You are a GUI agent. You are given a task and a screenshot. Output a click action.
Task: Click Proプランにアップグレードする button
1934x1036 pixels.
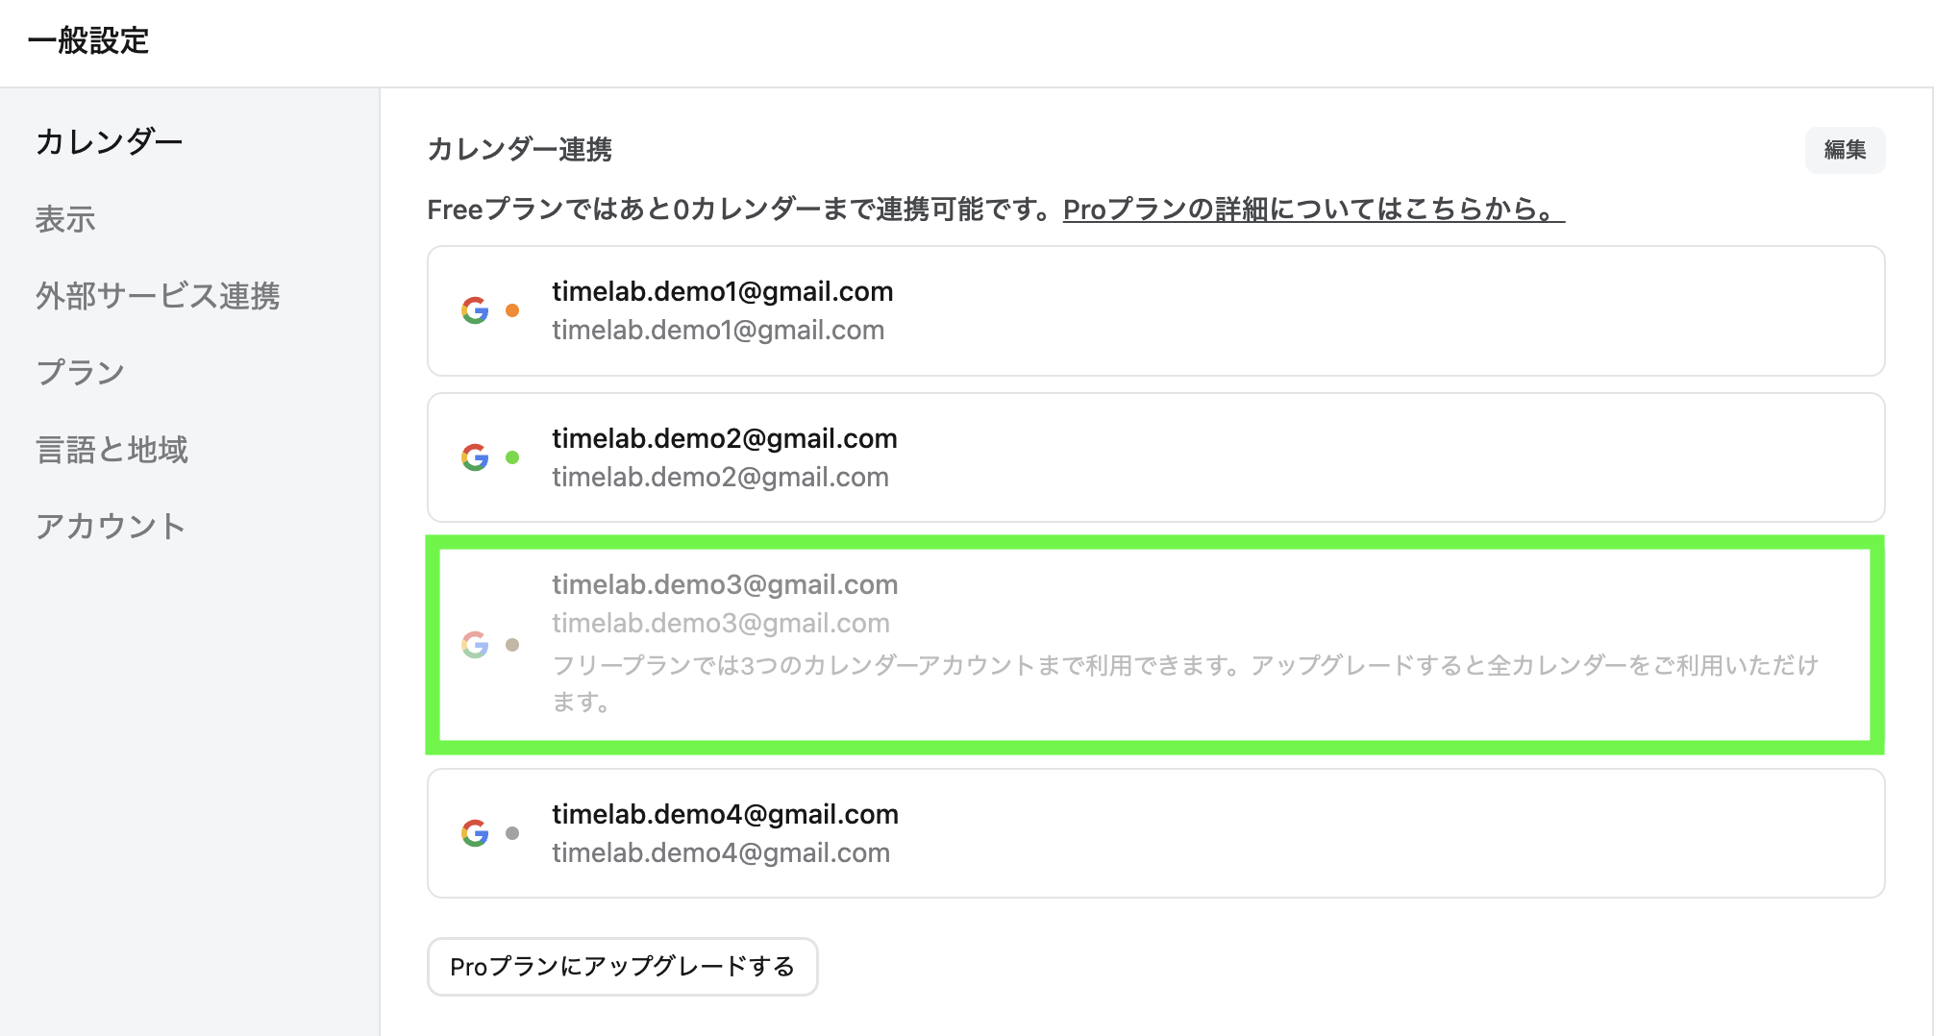pyautogui.click(x=623, y=967)
